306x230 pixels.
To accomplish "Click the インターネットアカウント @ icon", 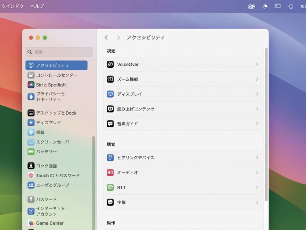I will point(31,211).
